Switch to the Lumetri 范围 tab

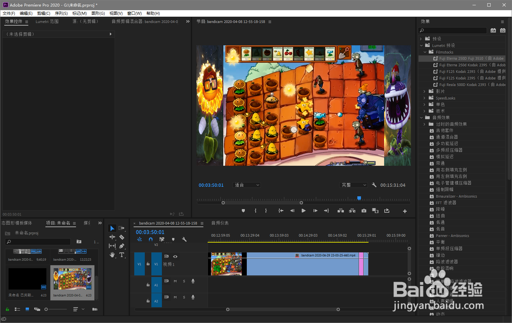pyautogui.click(x=47, y=21)
